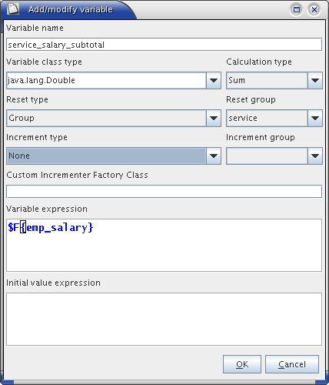Open the Reset group service dropdown
The width and height of the screenshot is (329, 385).
pos(274,118)
